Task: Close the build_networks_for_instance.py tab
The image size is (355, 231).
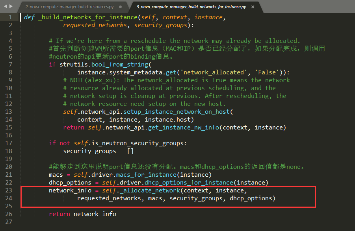Action: pos(253,7)
